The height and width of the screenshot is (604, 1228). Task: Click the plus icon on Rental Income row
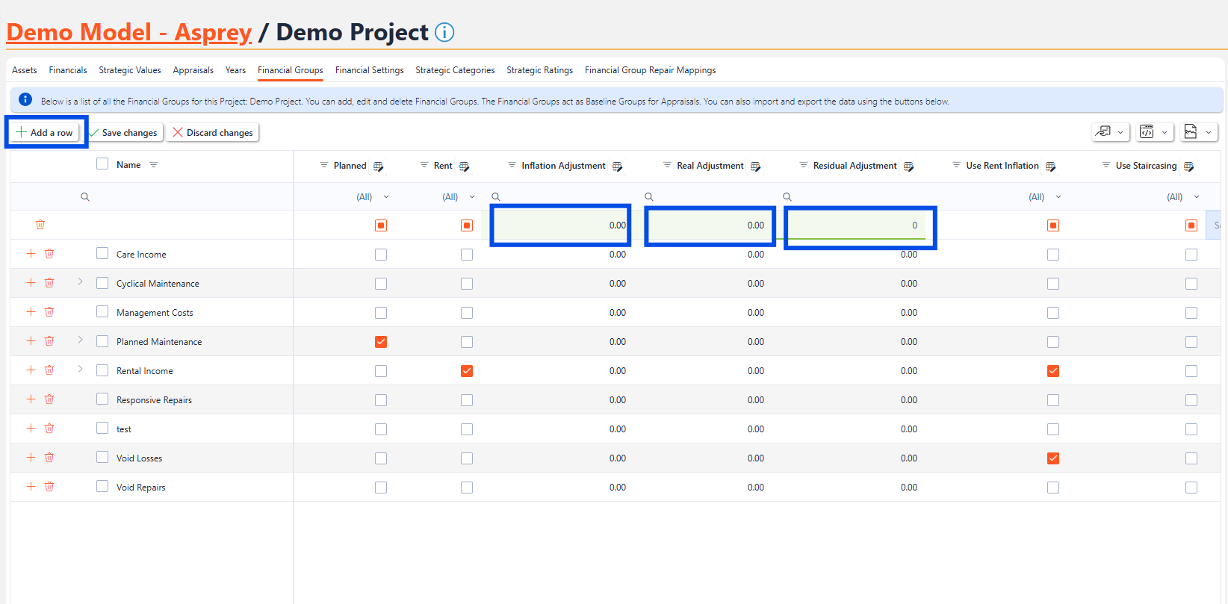[31, 370]
